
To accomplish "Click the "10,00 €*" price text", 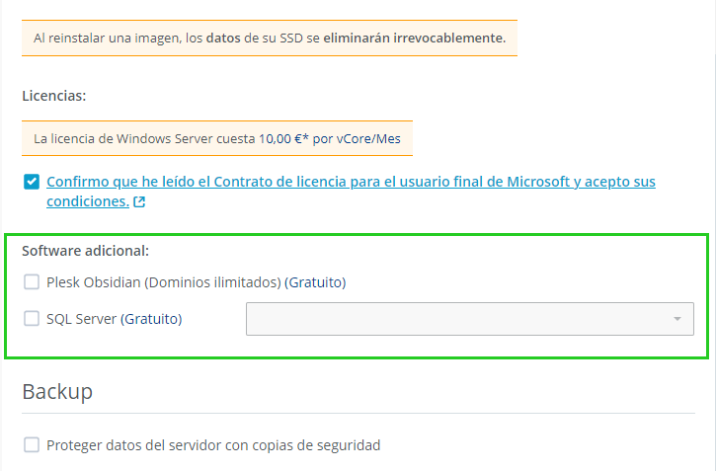I will click(x=284, y=139).
